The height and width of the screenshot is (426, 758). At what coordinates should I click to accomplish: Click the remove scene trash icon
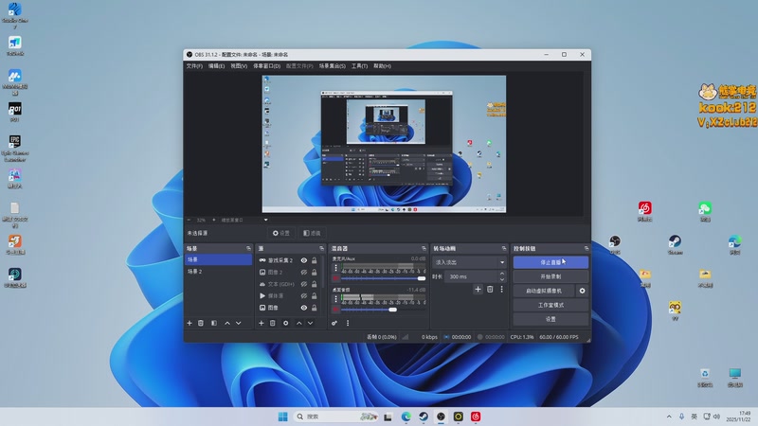(x=201, y=323)
